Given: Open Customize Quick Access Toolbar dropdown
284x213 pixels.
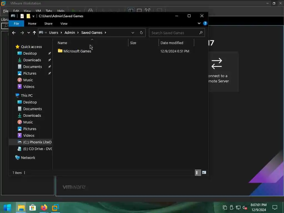Looking at the screenshot, I should [33, 16].
